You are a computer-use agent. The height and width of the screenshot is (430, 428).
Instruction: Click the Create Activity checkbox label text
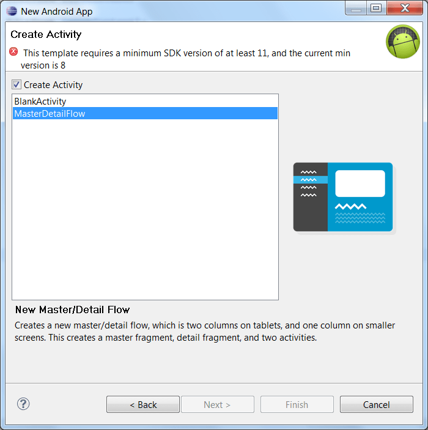[53, 85]
